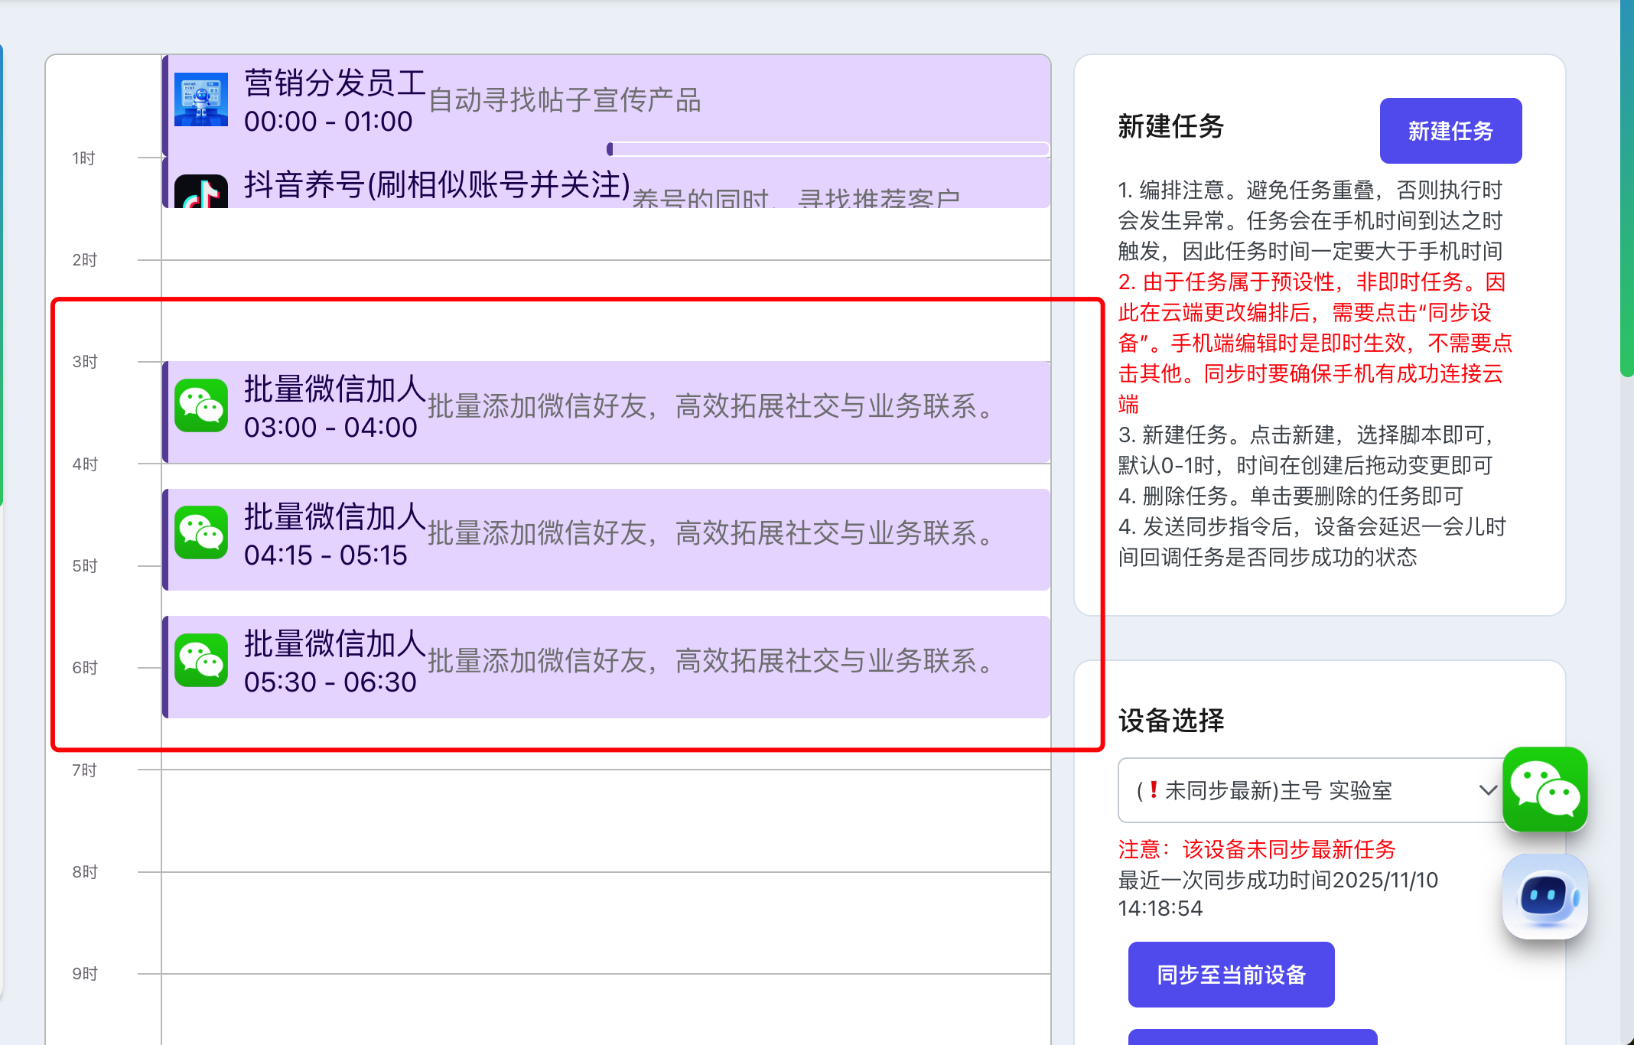Image resolution: width=1634 pixels, height=1045 pixels.
Task: Click the partially visible button below 同步至当前设备
Action: [x=1252, y=1037]
